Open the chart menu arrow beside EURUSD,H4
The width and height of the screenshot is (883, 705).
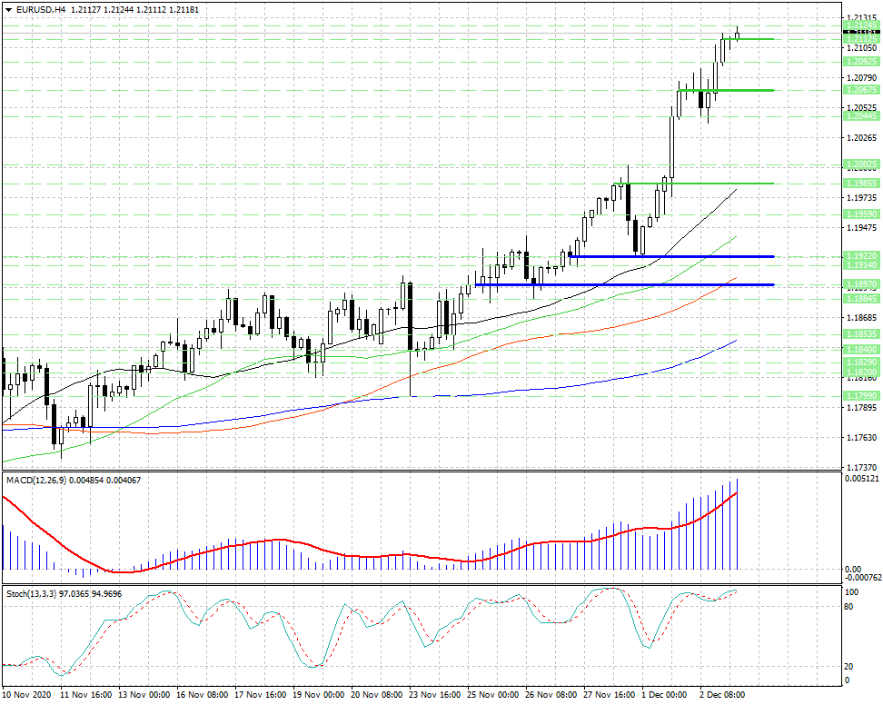pos(8,10)
